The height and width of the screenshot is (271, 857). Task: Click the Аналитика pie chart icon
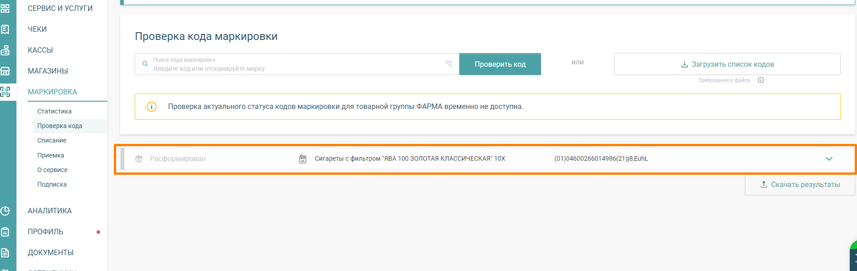[5, 211]
